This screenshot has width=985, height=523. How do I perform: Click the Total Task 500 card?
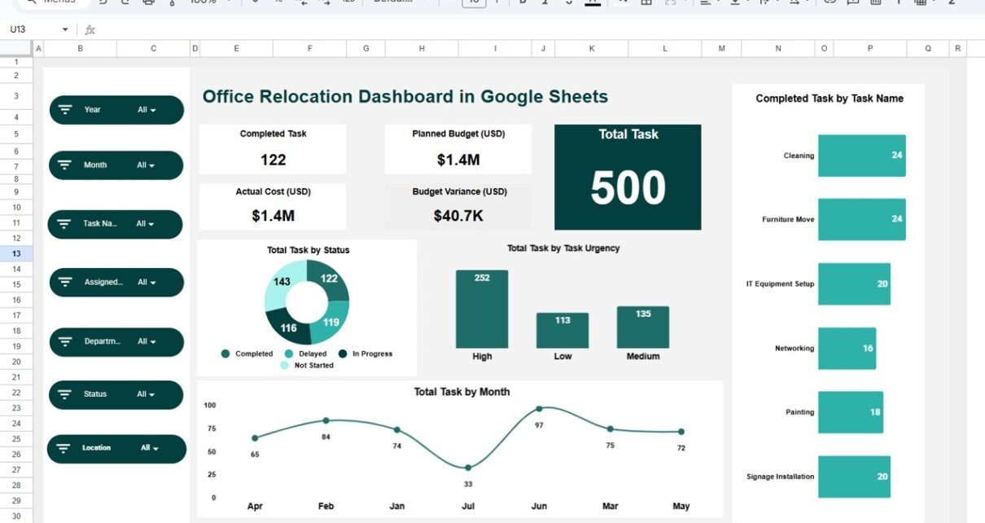pos(628,178)
